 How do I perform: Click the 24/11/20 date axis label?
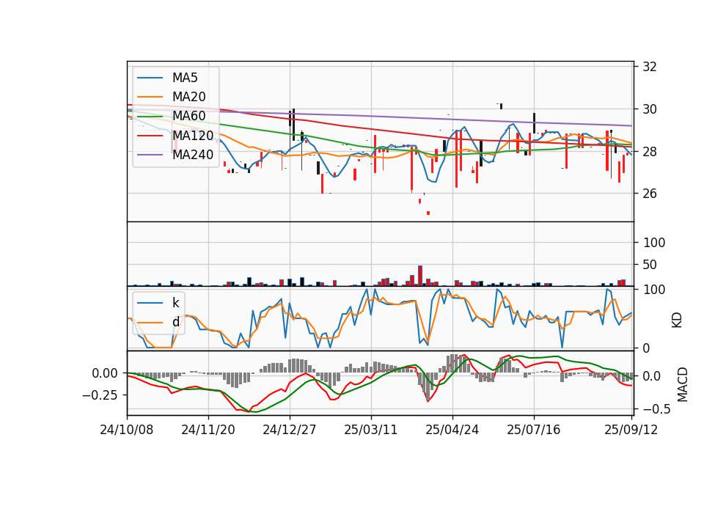coord(208,430)
